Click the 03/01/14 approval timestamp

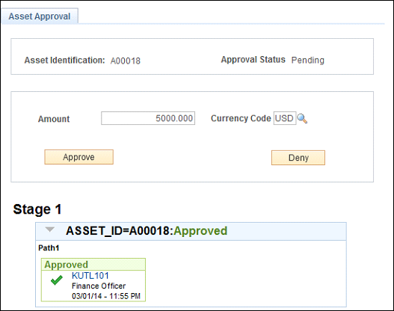[106, 296]
